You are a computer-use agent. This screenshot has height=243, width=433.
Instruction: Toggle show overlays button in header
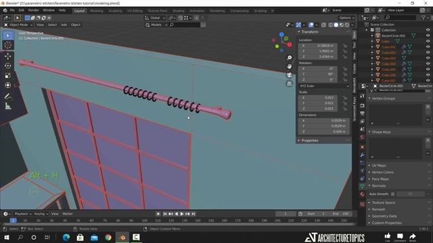click(311, 25)
